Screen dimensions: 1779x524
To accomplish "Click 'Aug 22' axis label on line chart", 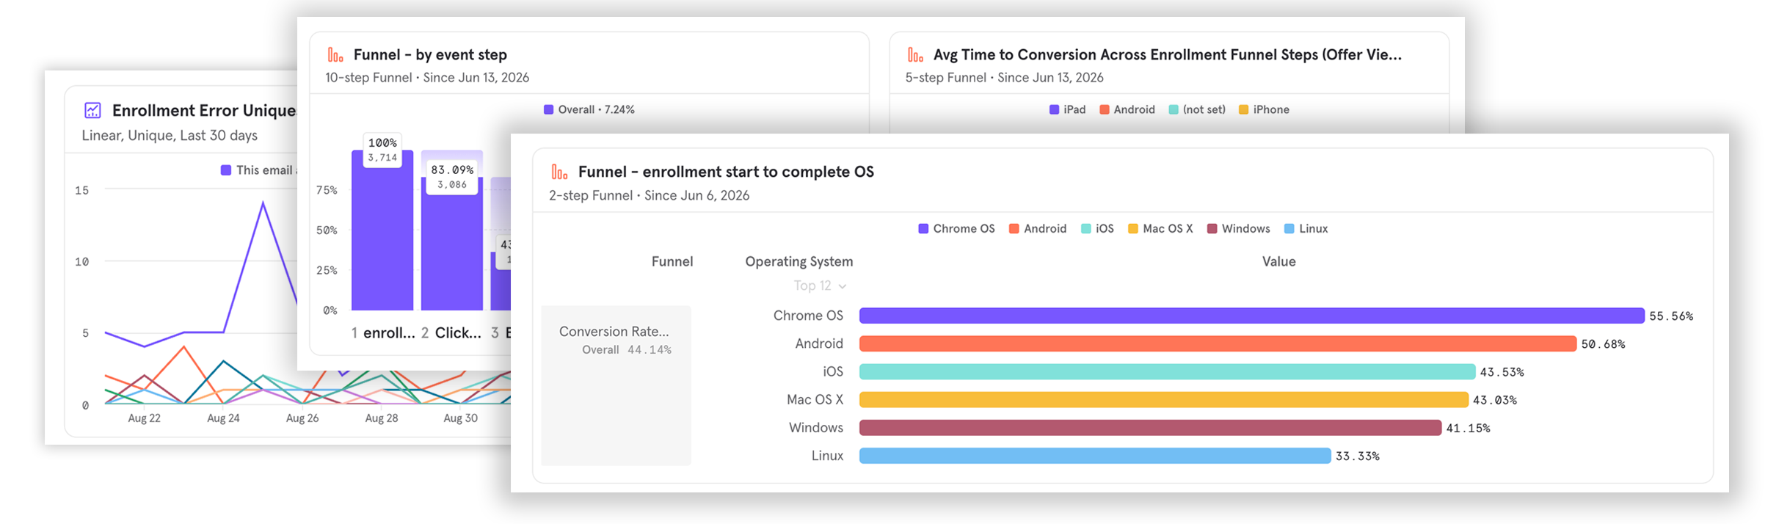I will click(x=144, y=418).
